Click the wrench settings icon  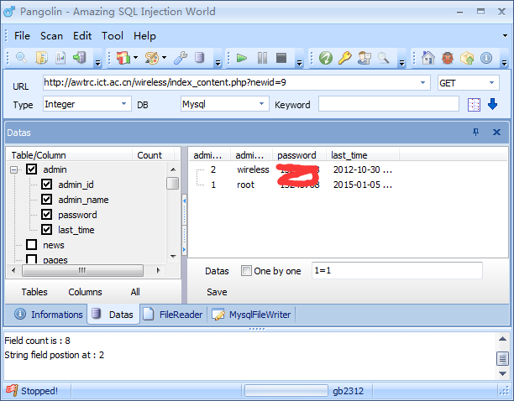tap(181, 58)
